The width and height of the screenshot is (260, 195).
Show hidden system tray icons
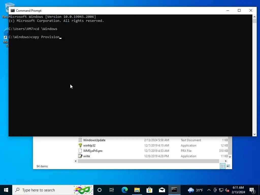(209, 190)
